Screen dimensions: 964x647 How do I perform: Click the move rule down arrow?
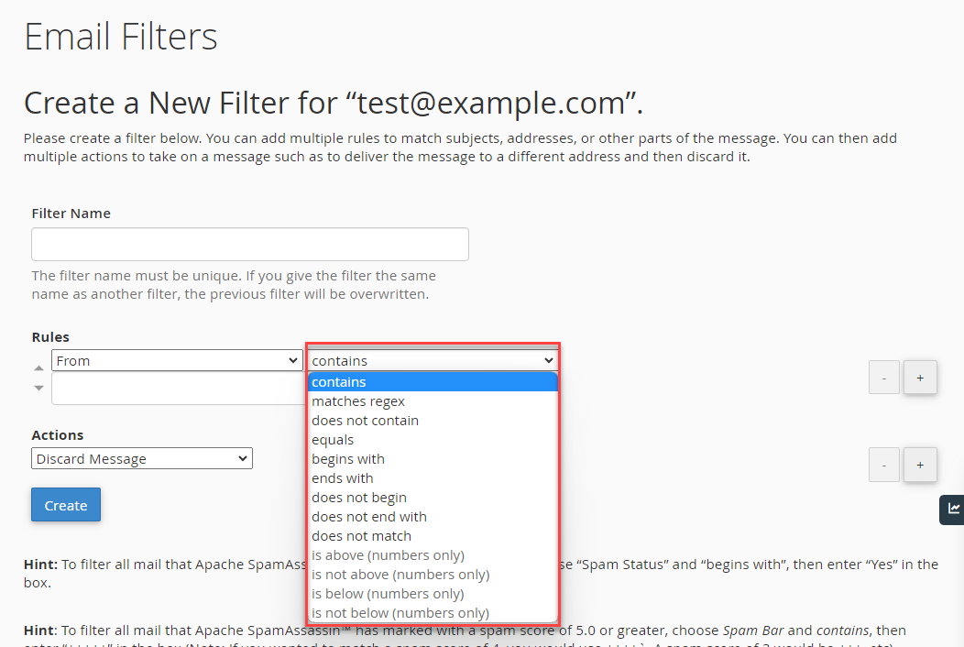pyautogui.click(x=38, y=388)
